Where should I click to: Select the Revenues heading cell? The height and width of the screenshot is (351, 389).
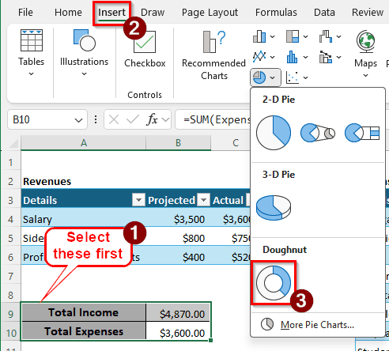pos(84,182)
